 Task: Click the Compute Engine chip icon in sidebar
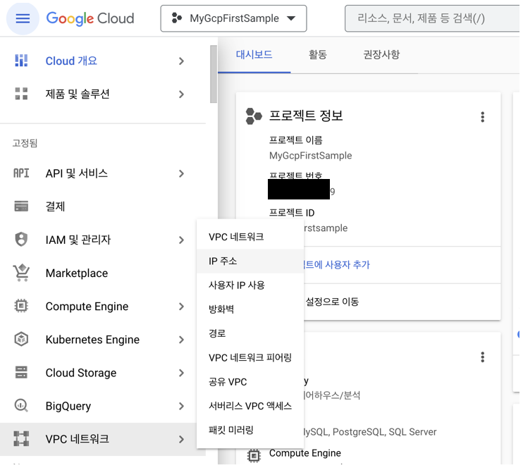point(21,306)
